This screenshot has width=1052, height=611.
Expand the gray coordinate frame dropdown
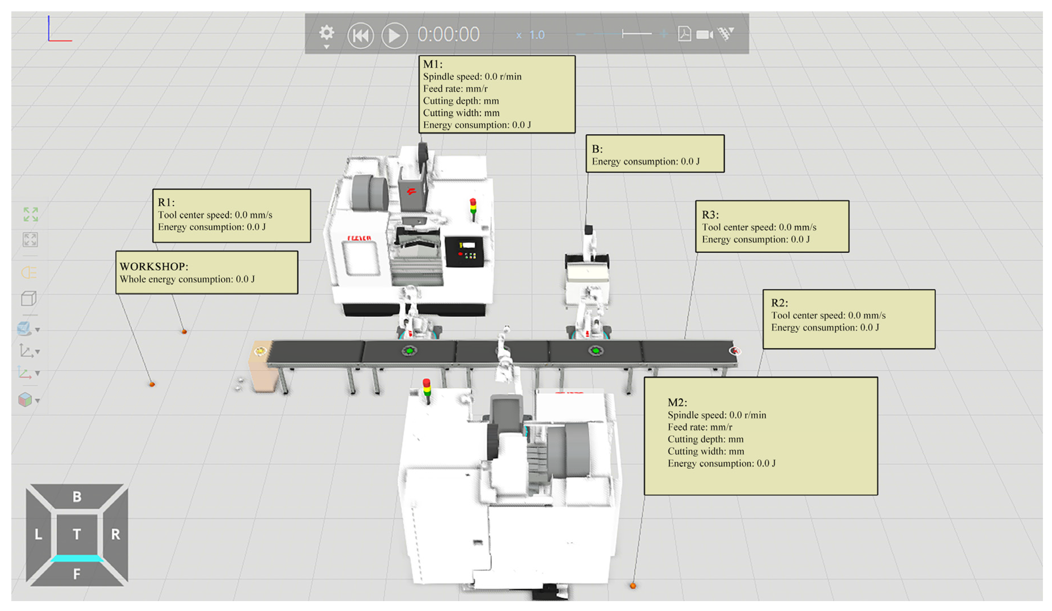click(38, 351)
